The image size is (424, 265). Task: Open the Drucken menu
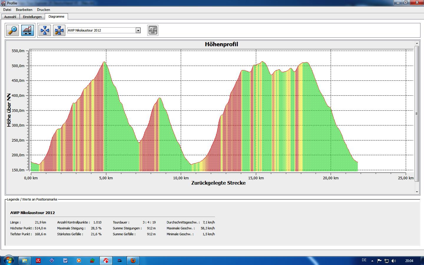click(44, 10)
